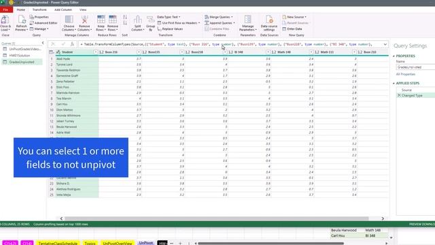Click the Choose Columns icon
This screenshot has height=245, width=435.
(69, 20)
